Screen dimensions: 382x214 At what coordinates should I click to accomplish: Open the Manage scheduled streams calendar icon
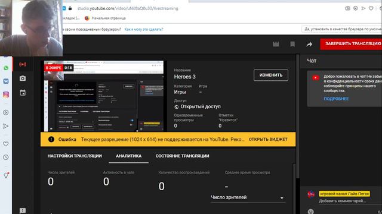click(x=23, y=93)
